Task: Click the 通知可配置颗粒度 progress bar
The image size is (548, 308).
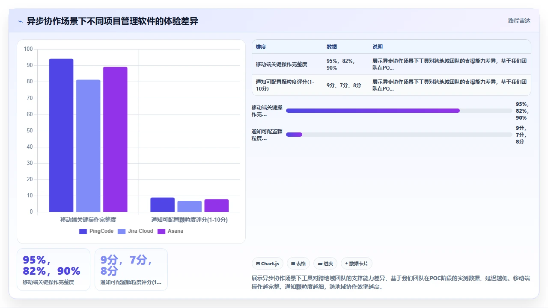Action: tap(399, 135)
